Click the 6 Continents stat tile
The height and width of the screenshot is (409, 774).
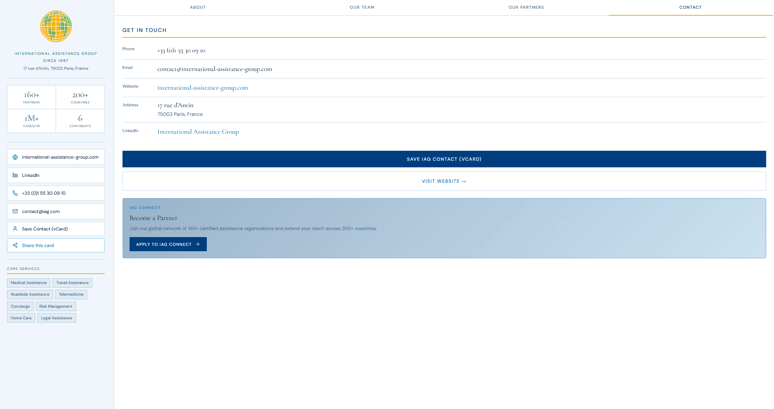point(80,121)
